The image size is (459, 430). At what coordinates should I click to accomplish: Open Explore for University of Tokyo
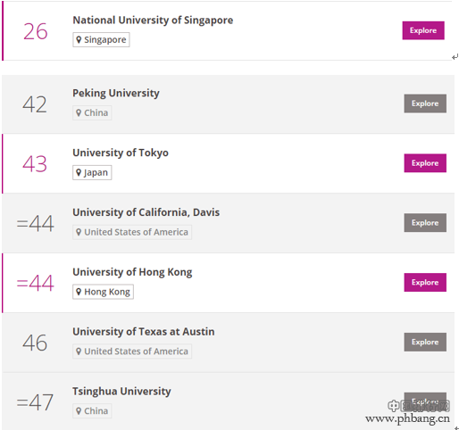pos(425,163)
